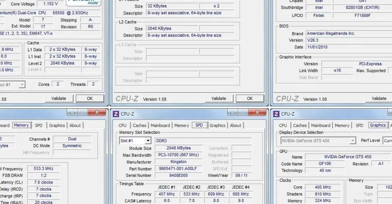
Task: Click the BIOS Version value V26.3
Action: click(349, 40)
